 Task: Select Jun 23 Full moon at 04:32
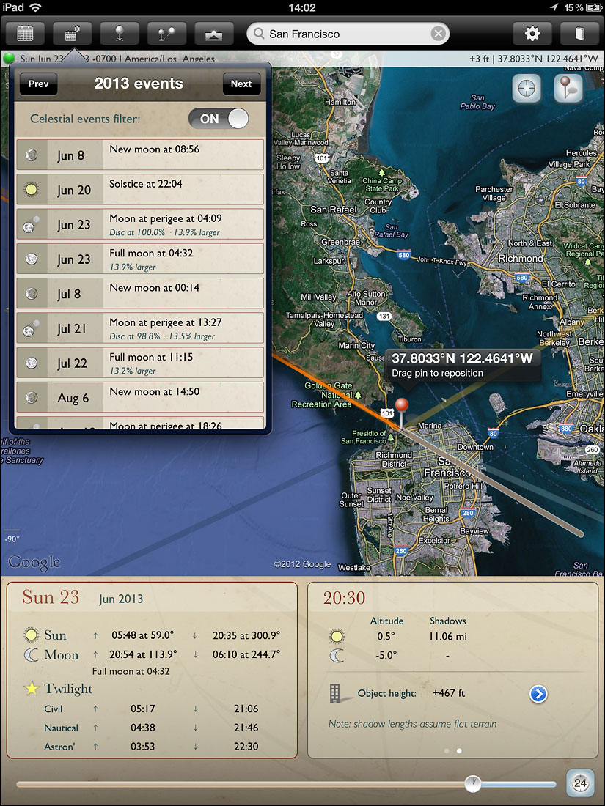pyautogui.click(x=140, y=259)
